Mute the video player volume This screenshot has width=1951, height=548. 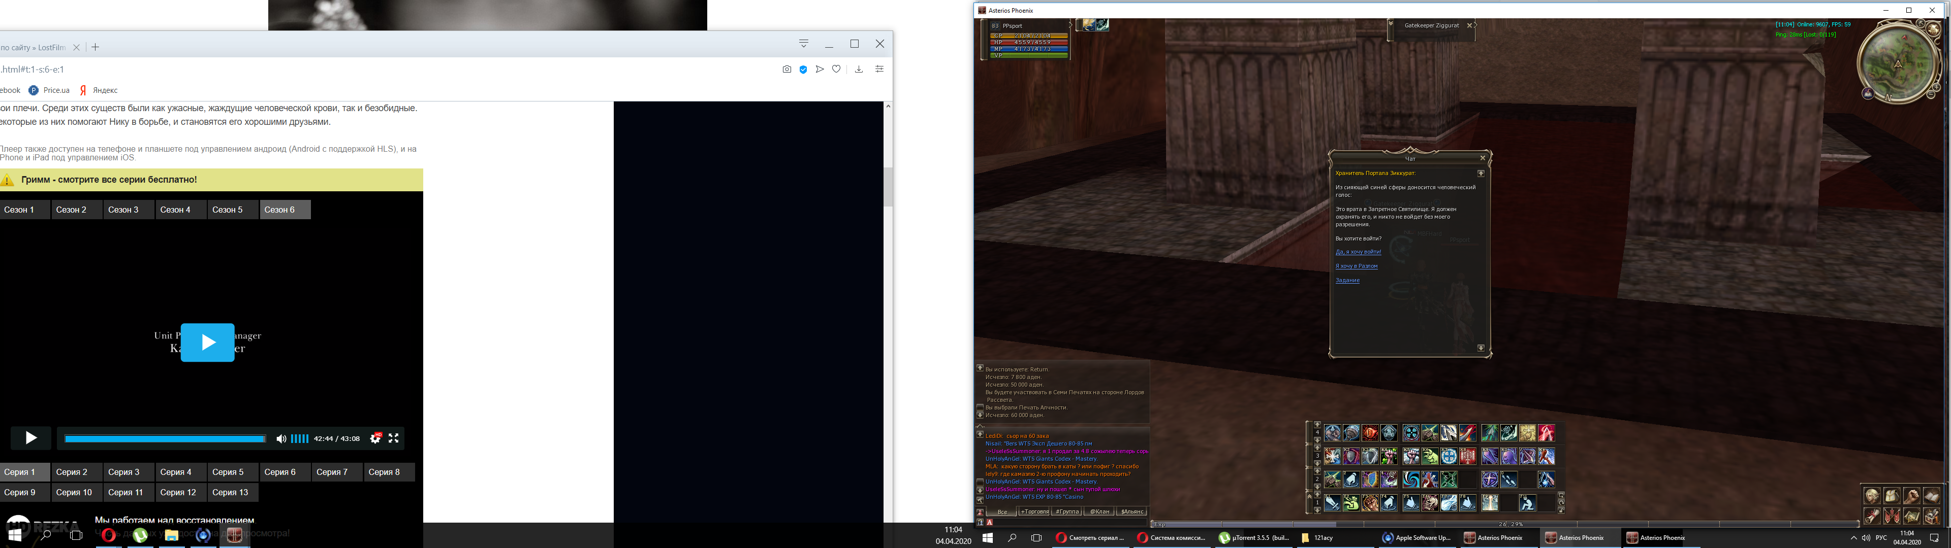pyautogui.click(x=281, y=438)
